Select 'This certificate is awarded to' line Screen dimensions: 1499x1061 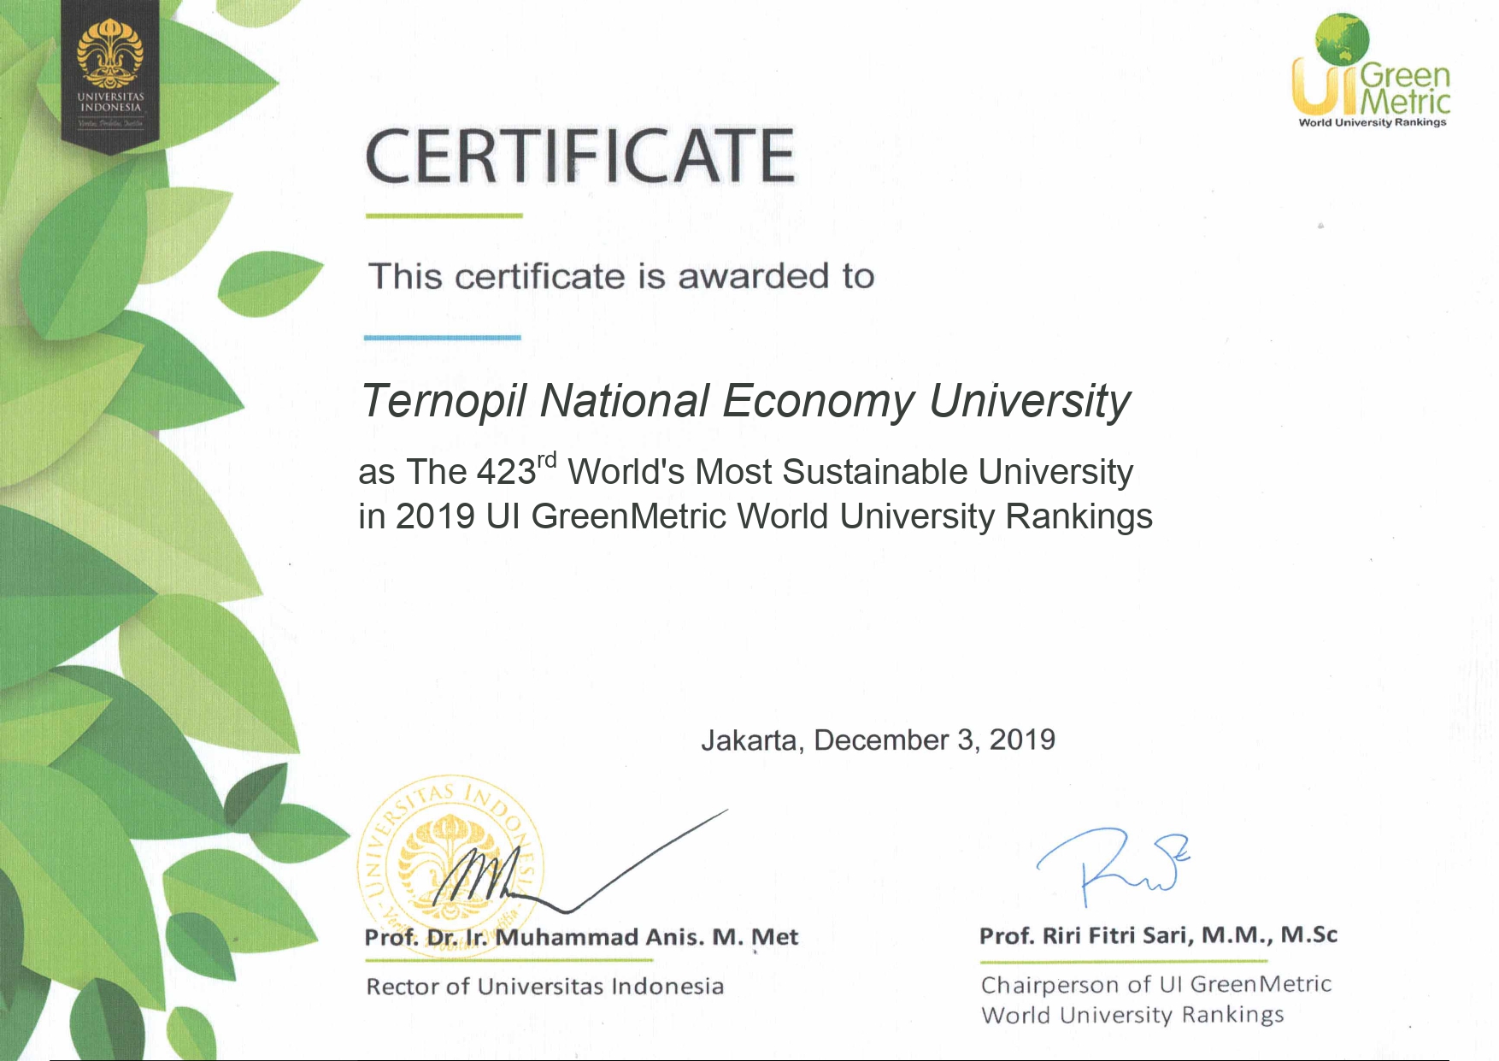621,276
